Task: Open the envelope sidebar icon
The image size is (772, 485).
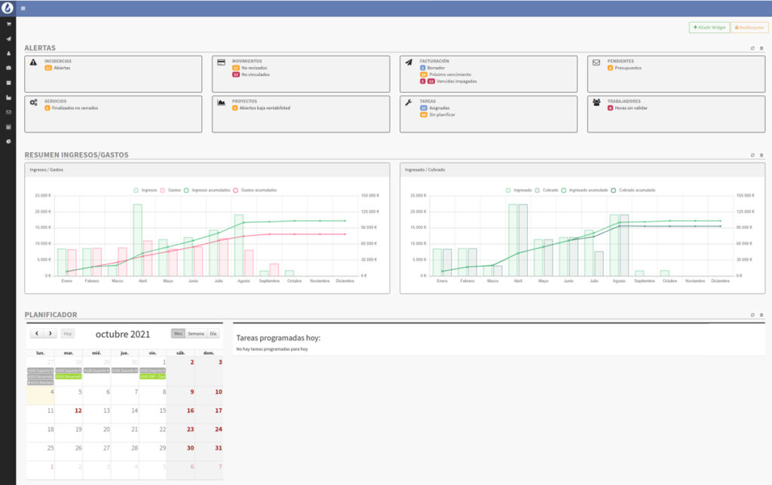Action: tap(8, 112)
